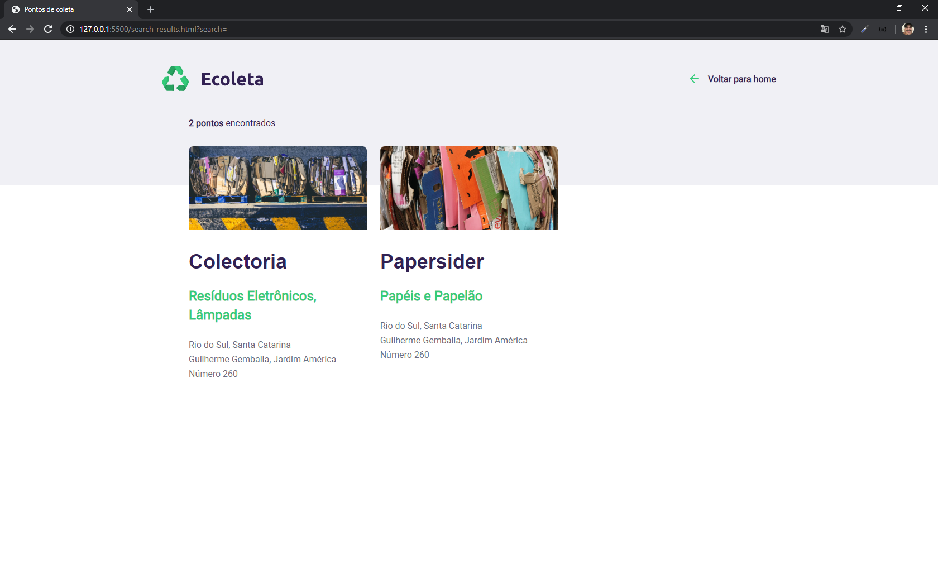Viewport: 938px width, 569px height.
Task: Follow the Voltar para home link
Action: (741, 79)
